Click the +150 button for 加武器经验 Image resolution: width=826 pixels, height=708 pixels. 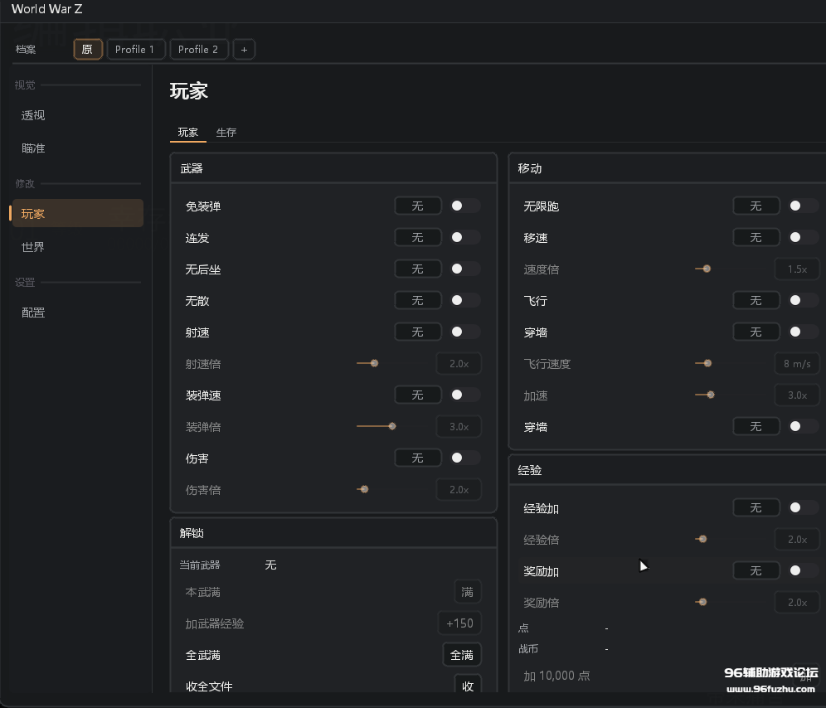[459, 623]
